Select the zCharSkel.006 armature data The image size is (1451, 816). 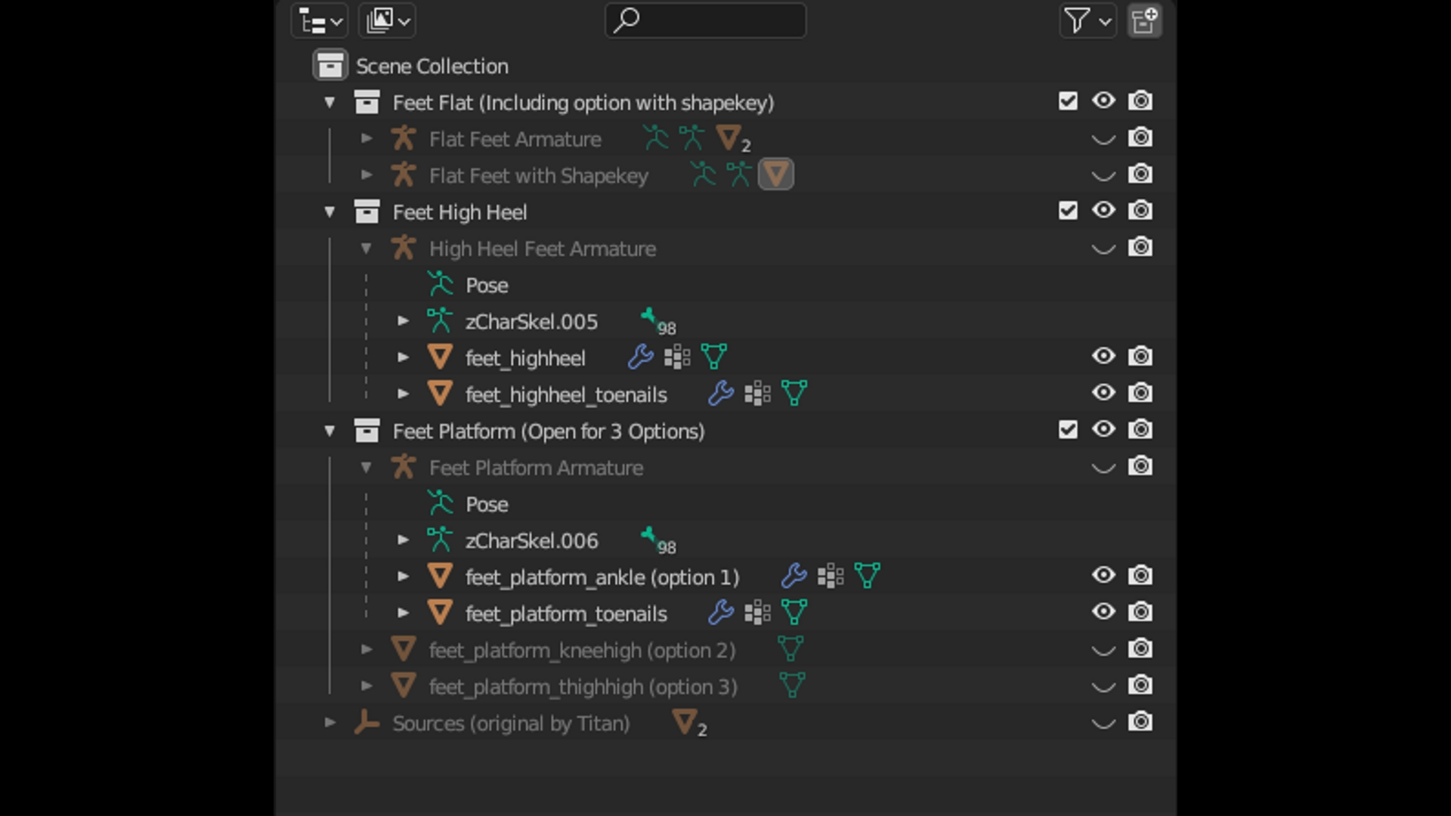(x=531, y=541)
